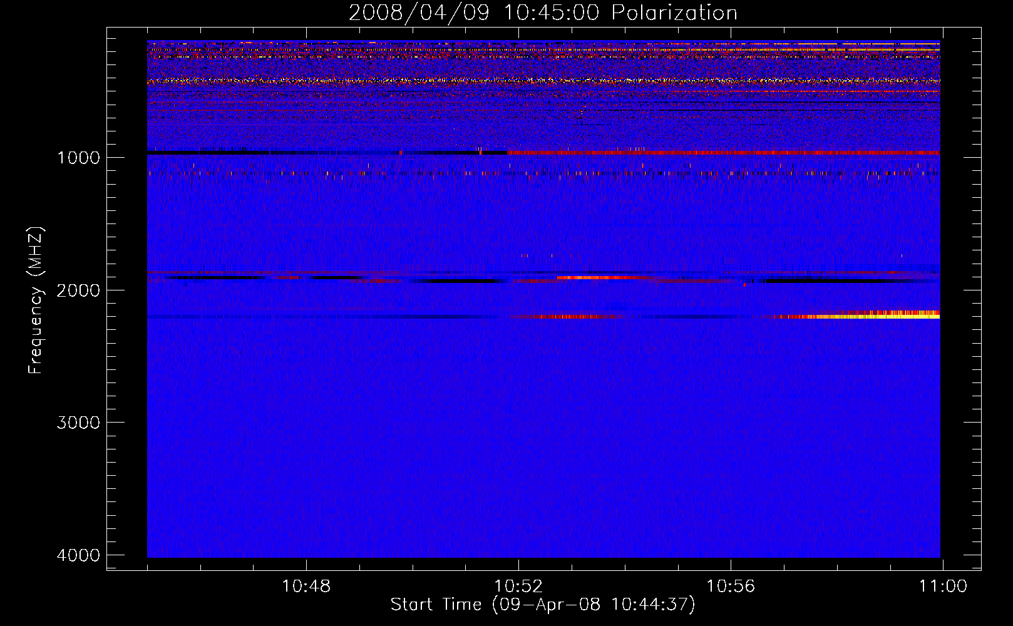The image size is (1013, 626).
Task: Click the '1000' frequency tick label
Action: click(x=78, y=158)
